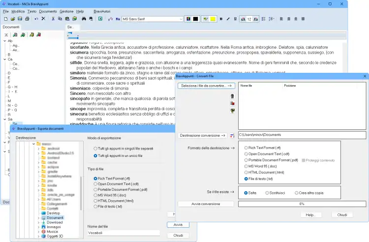Open the BraviAutori menu
Image resolution: width=369 pixels, height=242 pixels.
click(x=102, y=11)
